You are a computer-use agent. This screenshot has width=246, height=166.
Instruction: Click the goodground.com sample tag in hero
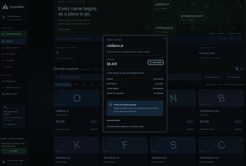(x=192, y=18)
